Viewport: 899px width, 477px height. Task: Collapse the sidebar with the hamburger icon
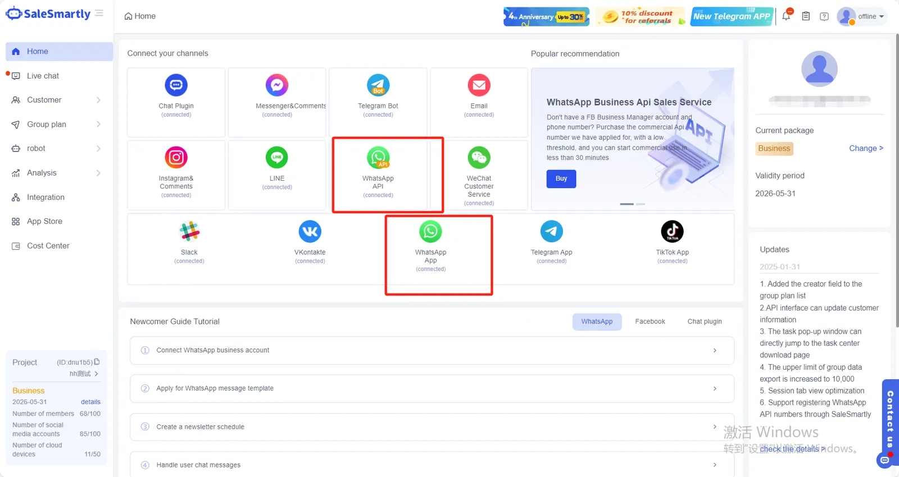(99, 13)
